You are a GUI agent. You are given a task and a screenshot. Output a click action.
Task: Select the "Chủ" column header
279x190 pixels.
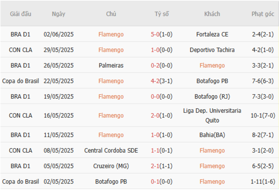(111, 14)
